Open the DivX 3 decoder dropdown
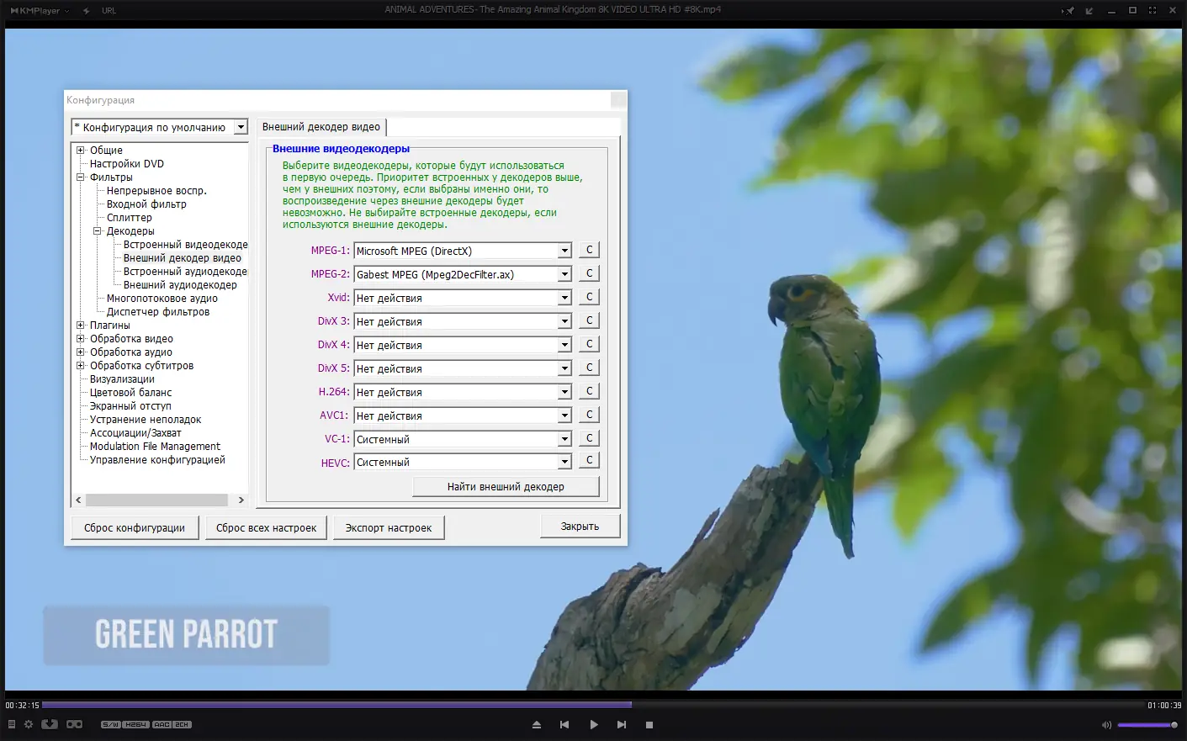Viewport: 1187px width, 741px height. pos(564,321)
